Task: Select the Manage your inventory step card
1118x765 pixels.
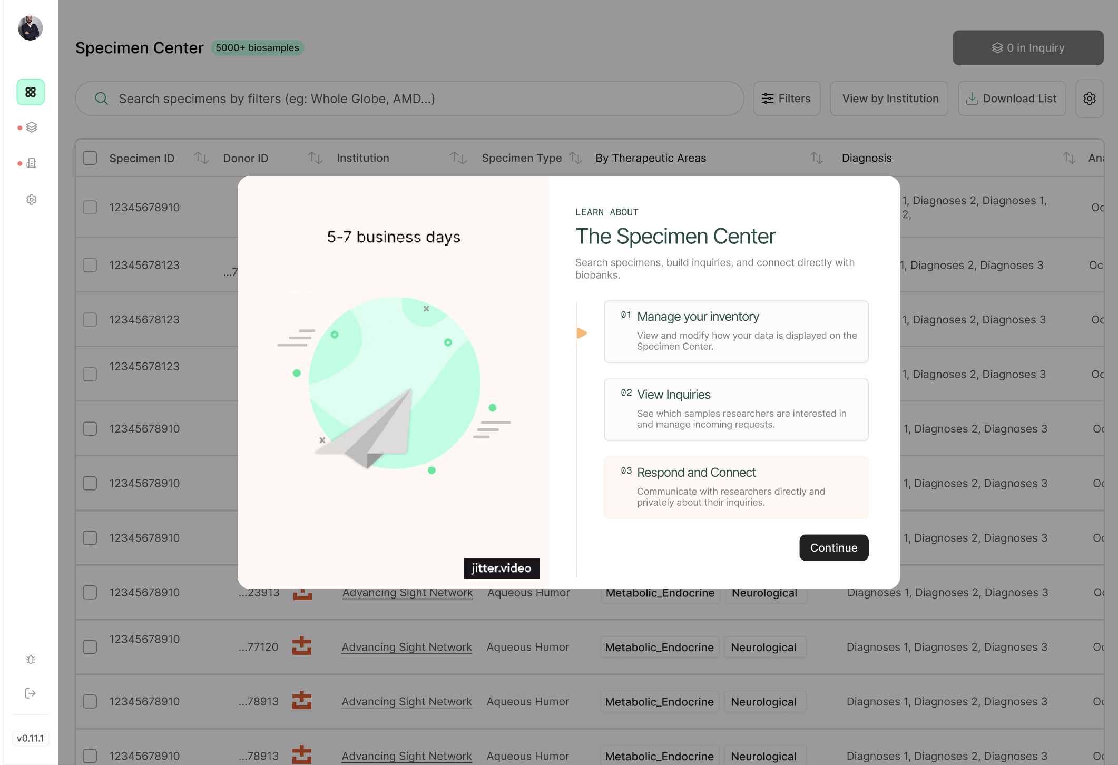Action: [x=736, y=331]
